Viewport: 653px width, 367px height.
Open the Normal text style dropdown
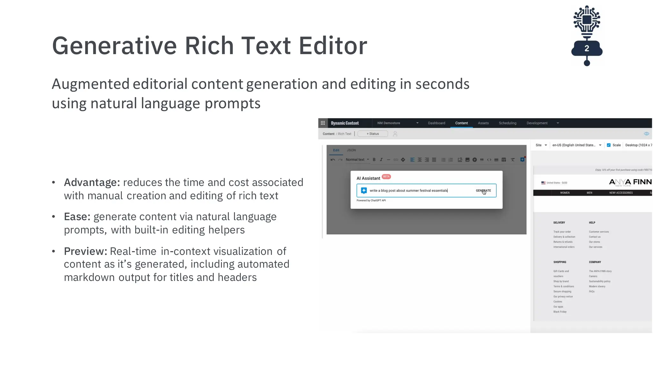pyautogui.click(x=357, y=160)
